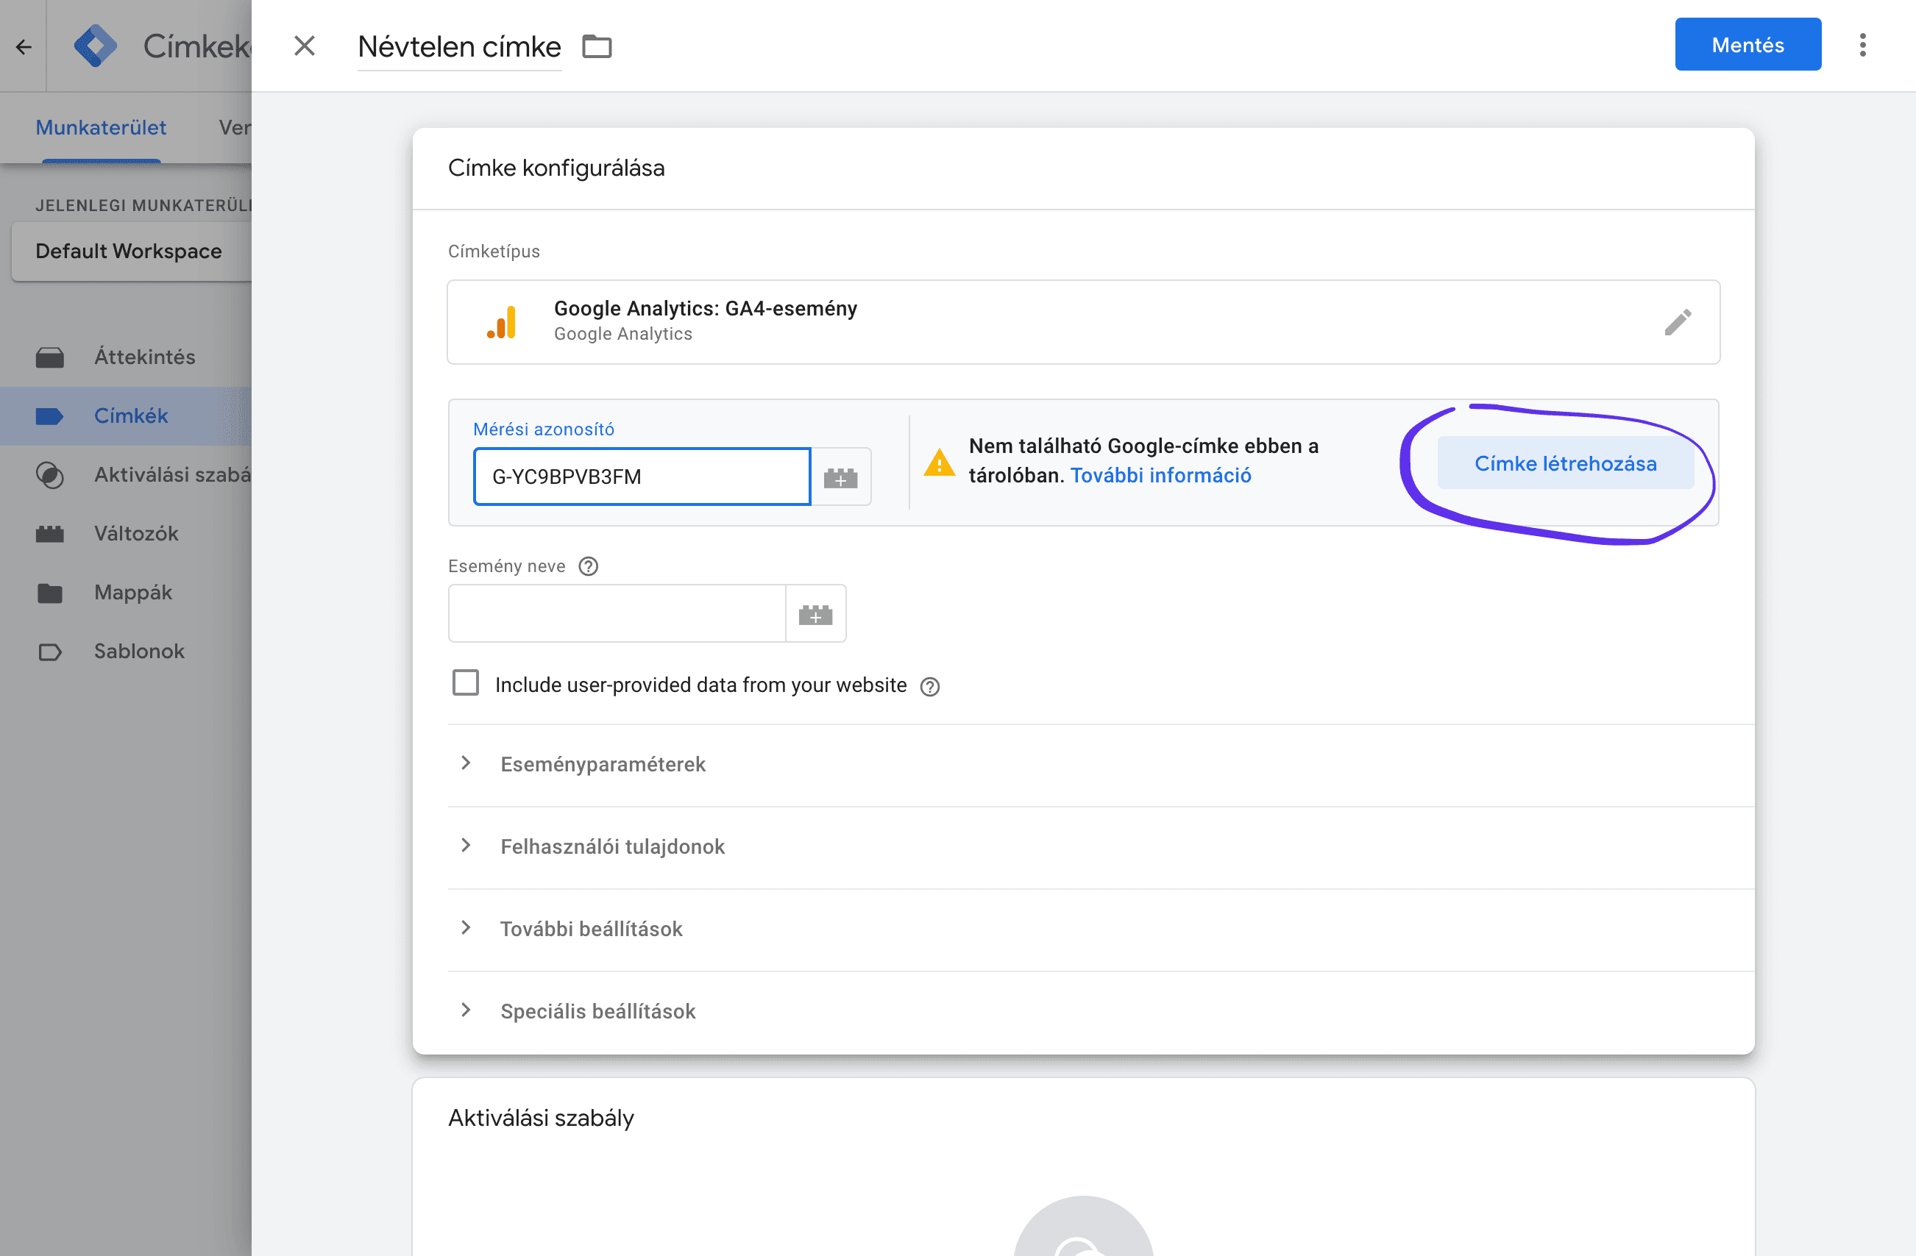Click the Google Tag Manager logo
This screenshot has width=1916, height=1256.
point(95,46)
